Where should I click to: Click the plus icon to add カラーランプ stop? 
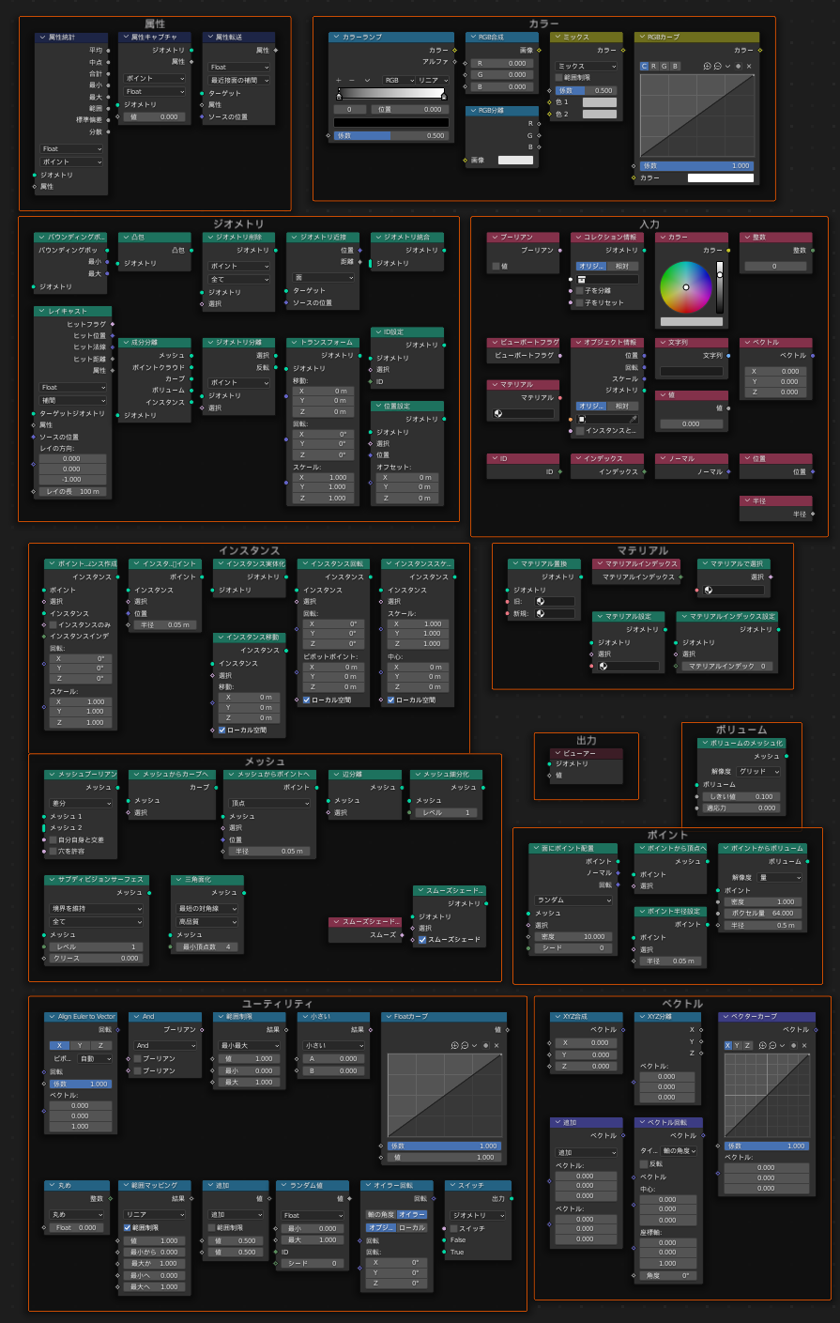click(338, 80)
